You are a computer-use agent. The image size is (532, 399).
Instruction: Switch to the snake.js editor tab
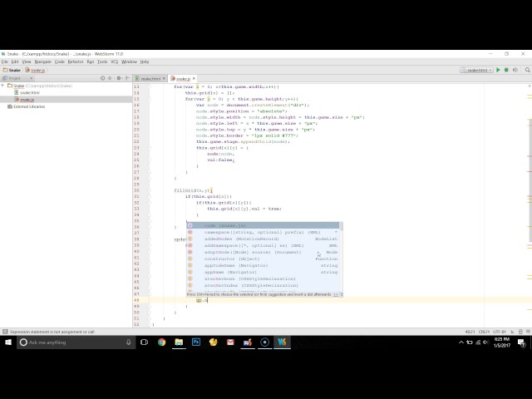[181, 78]
